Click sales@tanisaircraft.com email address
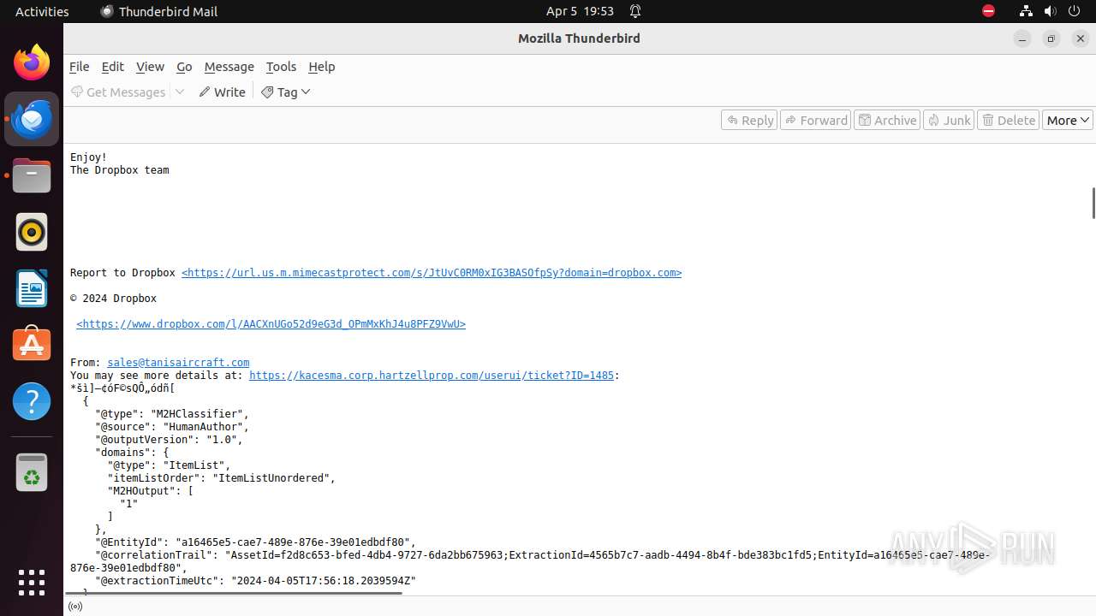Screen dimensions: 1096x616 pos(178,363)
